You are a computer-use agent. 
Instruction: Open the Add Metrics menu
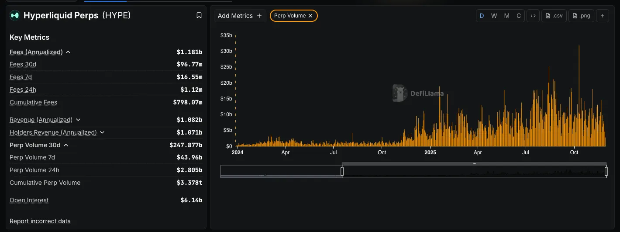coord(240,16)
